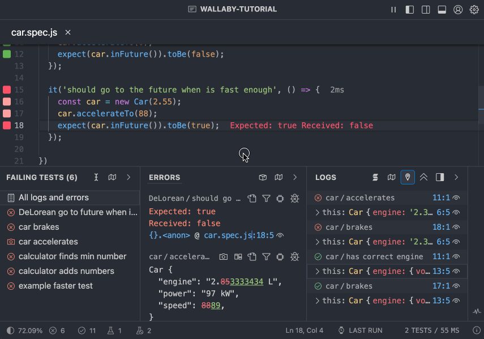The height and width of the screenshot is (339, 484).
Task: Open the 18:1 link on car/brakes log
Action: click(441, 228)
